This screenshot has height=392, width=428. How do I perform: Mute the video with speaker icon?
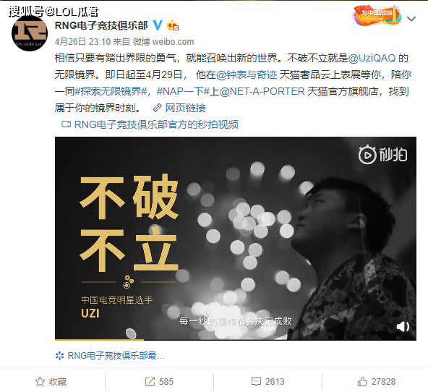(403, 326)
